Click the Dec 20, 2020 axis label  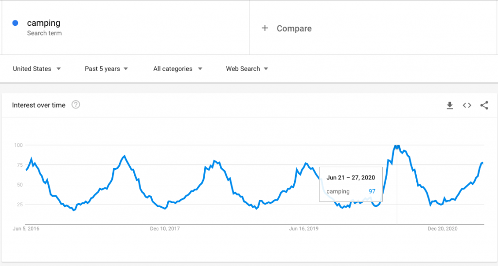click(442, 228)
